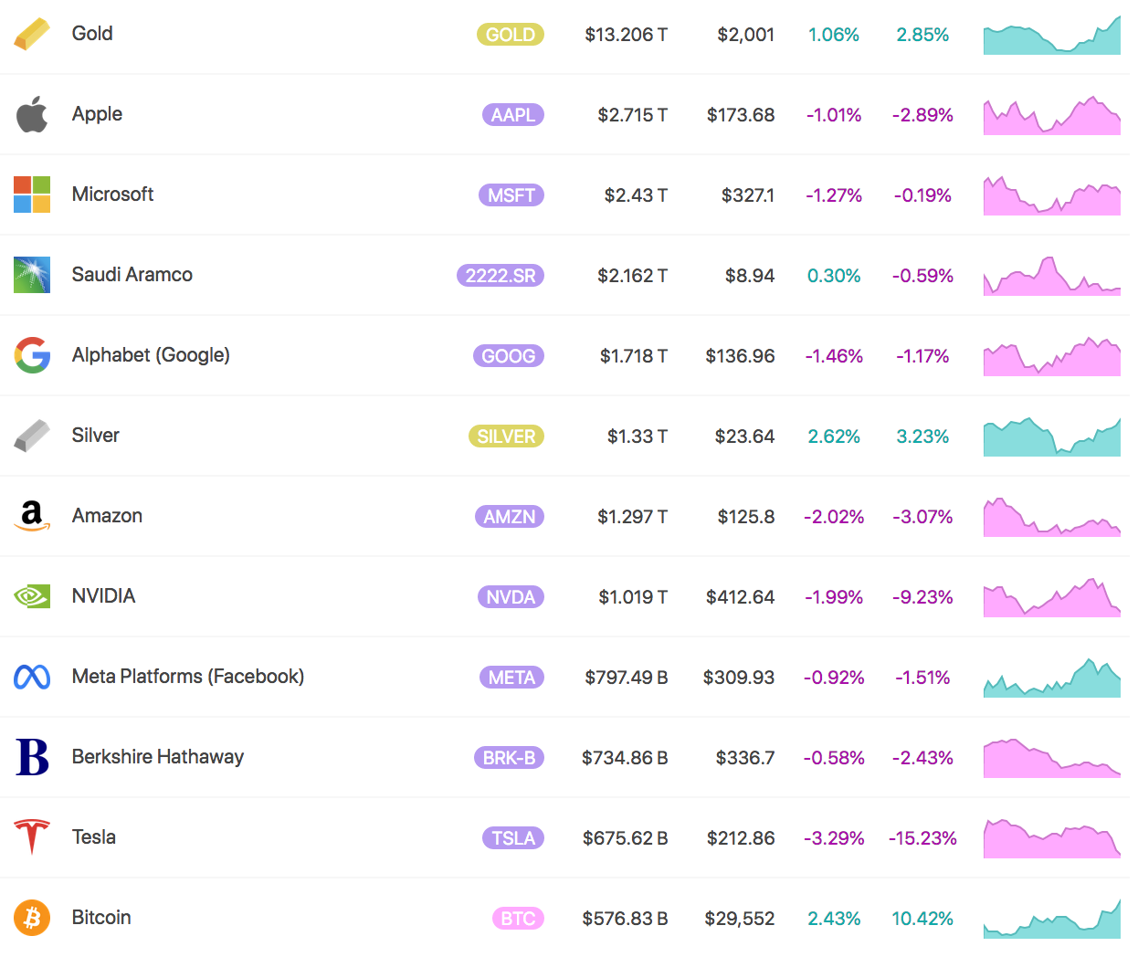Click Silver's price sparkline chart
The image size is (1138, 957).
(x=1052, y=436)
